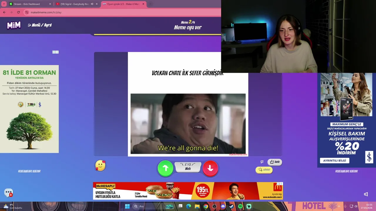The height and width of the screenshot is (211, 376).
Task: Close the Make it Meme tab
Action: tap(143, 4)
